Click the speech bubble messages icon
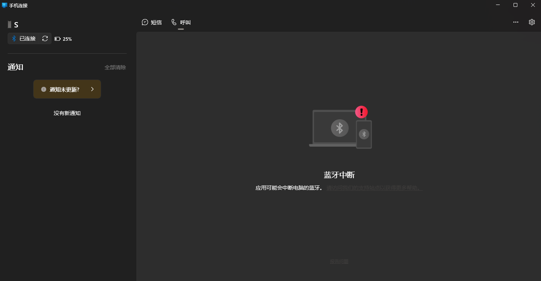Screen dimensions: 541x281 [x=145, y=22]
